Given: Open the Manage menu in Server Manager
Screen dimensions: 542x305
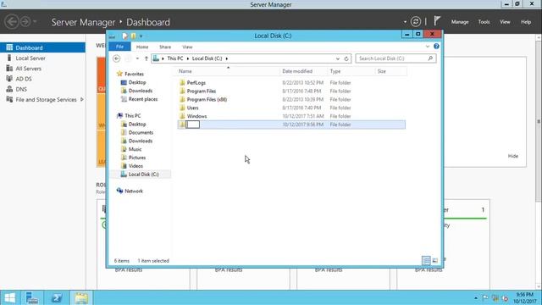Looking at the screenshot, I should pos(460,22).
